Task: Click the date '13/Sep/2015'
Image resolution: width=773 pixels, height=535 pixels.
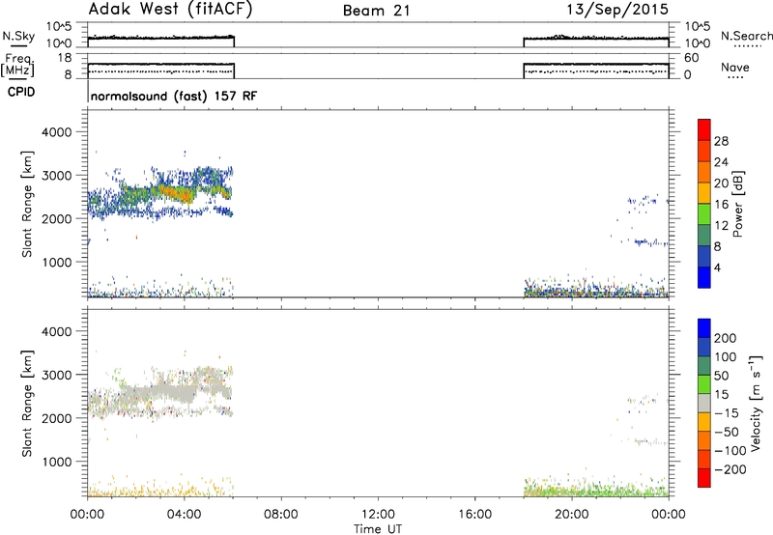Action: [x=617, y=10]
